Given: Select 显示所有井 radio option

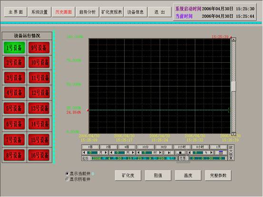Looking at the screenshot, I should coord(67,179).
